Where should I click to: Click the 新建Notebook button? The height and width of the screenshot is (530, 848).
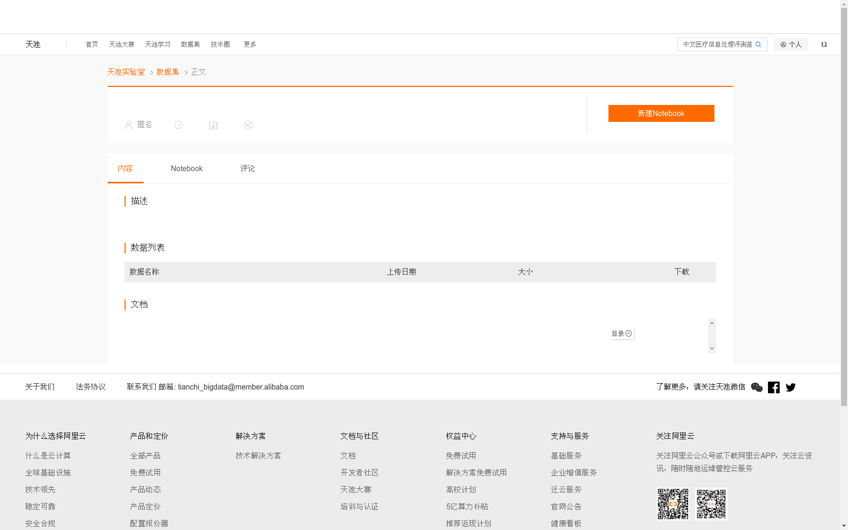(661, 113)
